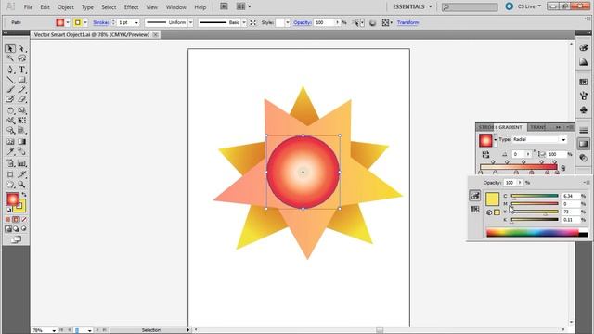
Task: Click the gradient slider bar in Gradient panel
Action: point(518,167)
